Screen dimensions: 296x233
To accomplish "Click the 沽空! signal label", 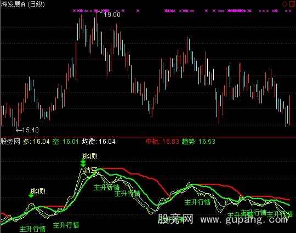I will (92, 170).
